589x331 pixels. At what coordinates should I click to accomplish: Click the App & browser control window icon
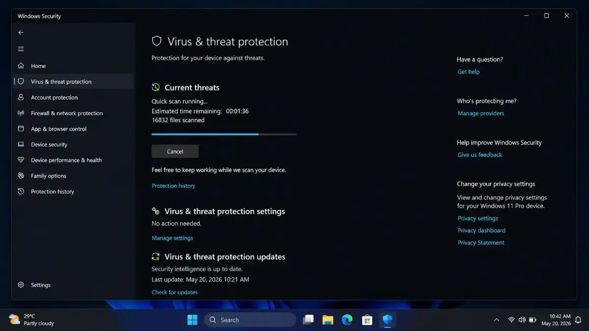click(x=21, y=128)
